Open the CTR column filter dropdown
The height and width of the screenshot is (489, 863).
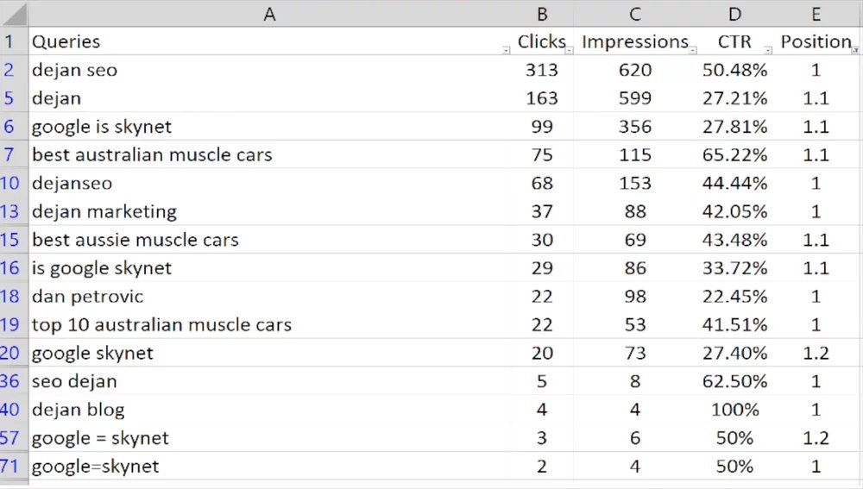click(x=768, y=50)
